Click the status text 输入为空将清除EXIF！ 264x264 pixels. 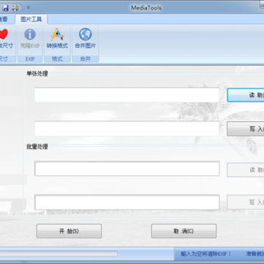206,254
